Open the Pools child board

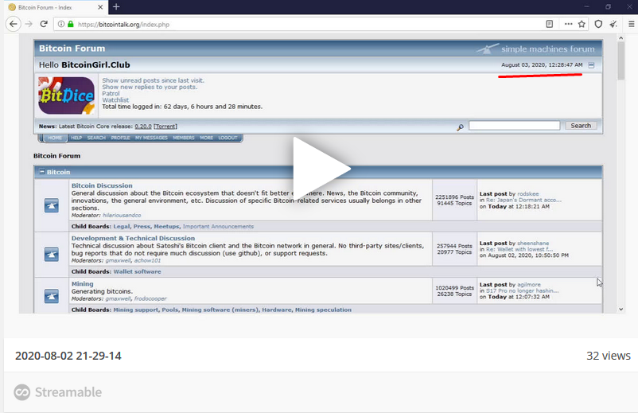tap(169, 310)
